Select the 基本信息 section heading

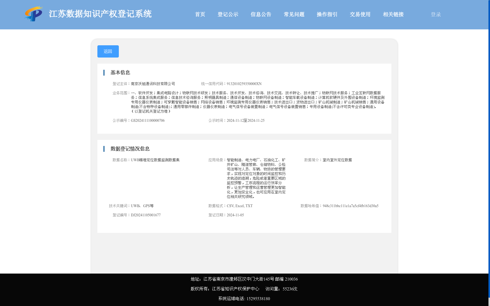click(x=120, y=73)
